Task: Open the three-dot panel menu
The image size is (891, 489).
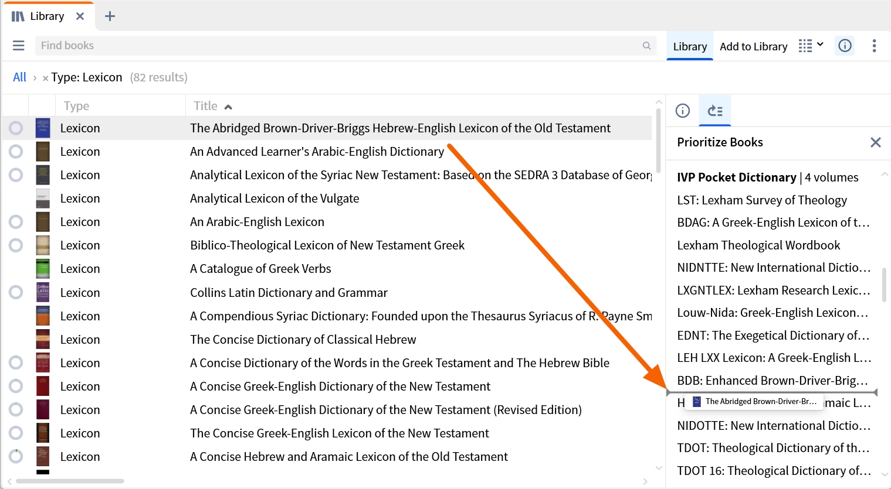Action: tap(874, 46)
